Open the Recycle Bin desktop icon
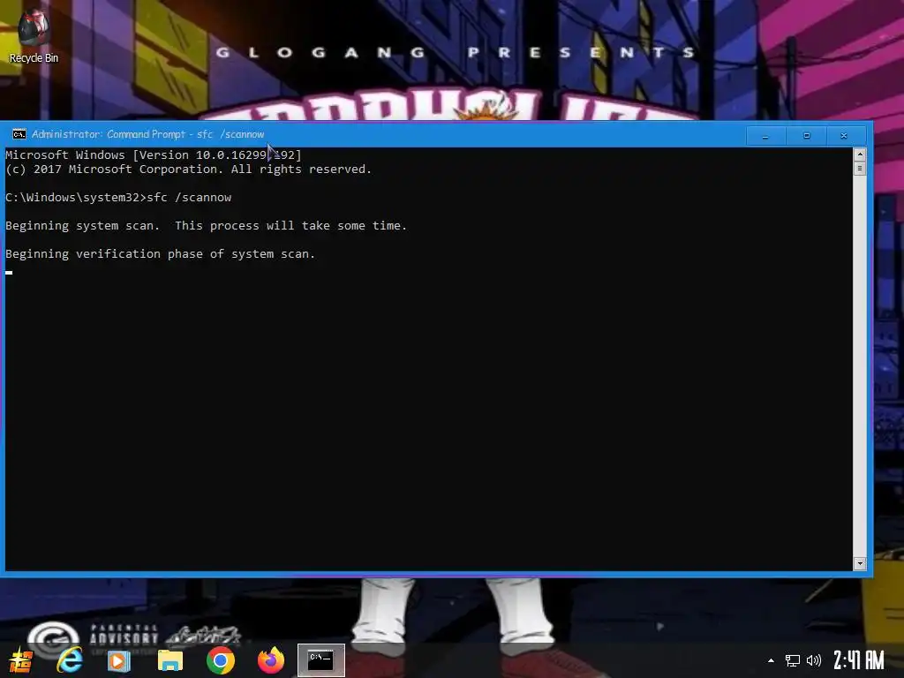The height and width of the screenshot is (678, 904). [34, 35]
